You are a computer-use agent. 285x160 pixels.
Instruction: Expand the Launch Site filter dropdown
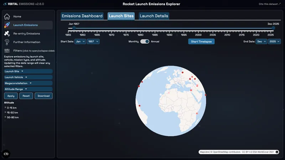coord(28,71)
